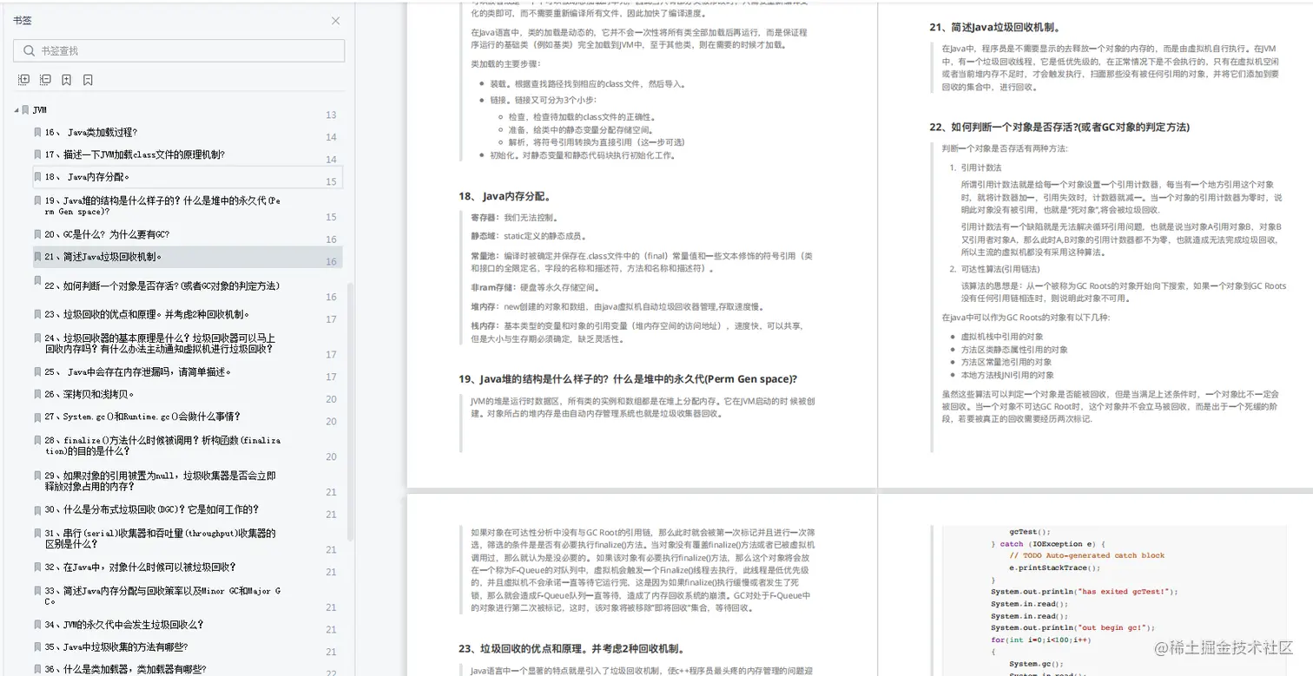The image size is (1313, 676).
Task: Collapse the JVM tree node
Action: click(15, 109)
